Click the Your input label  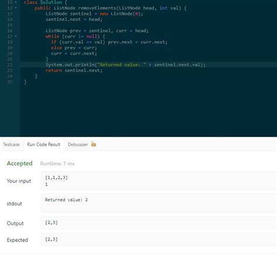click(19, 181)
